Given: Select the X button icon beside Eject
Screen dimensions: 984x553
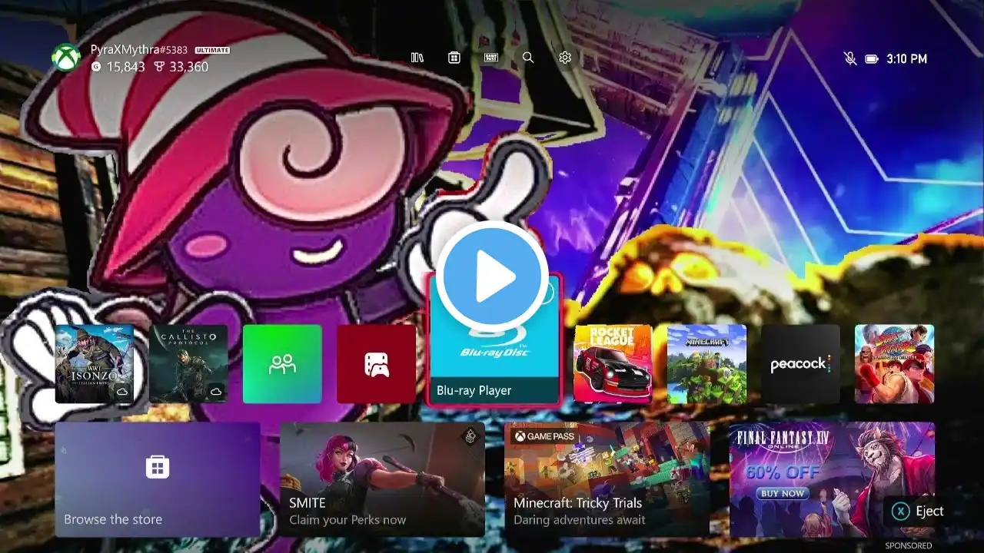Looking at the screenshot, I should 901,512.
